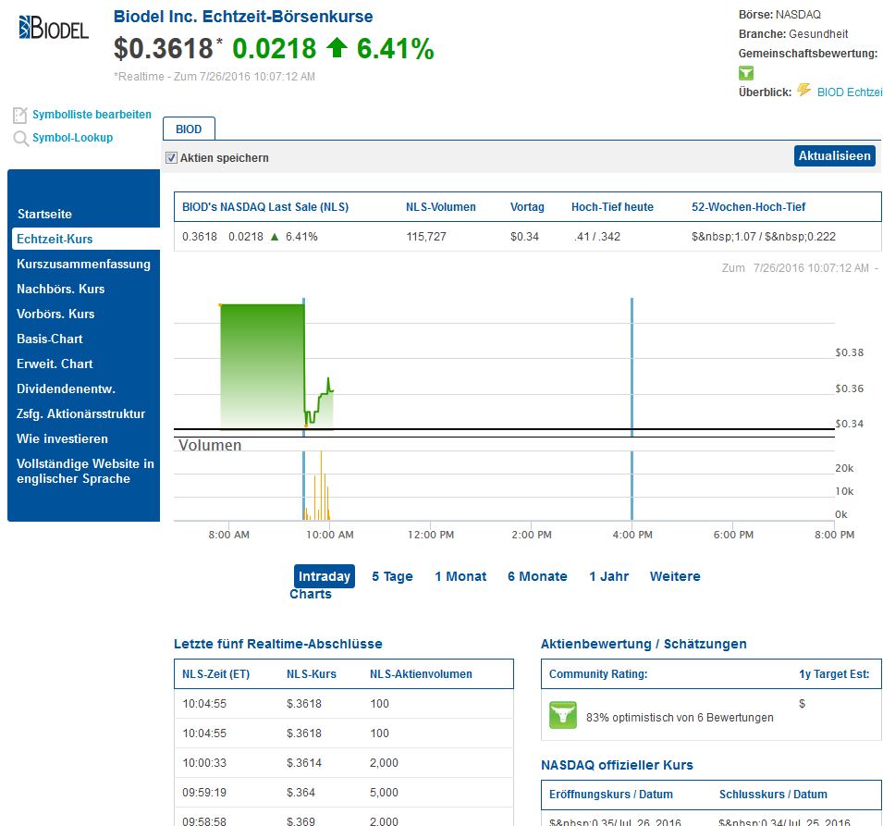
Task: Open Symbolliste bearbeiten link
Action: click(x=92, y=115)
